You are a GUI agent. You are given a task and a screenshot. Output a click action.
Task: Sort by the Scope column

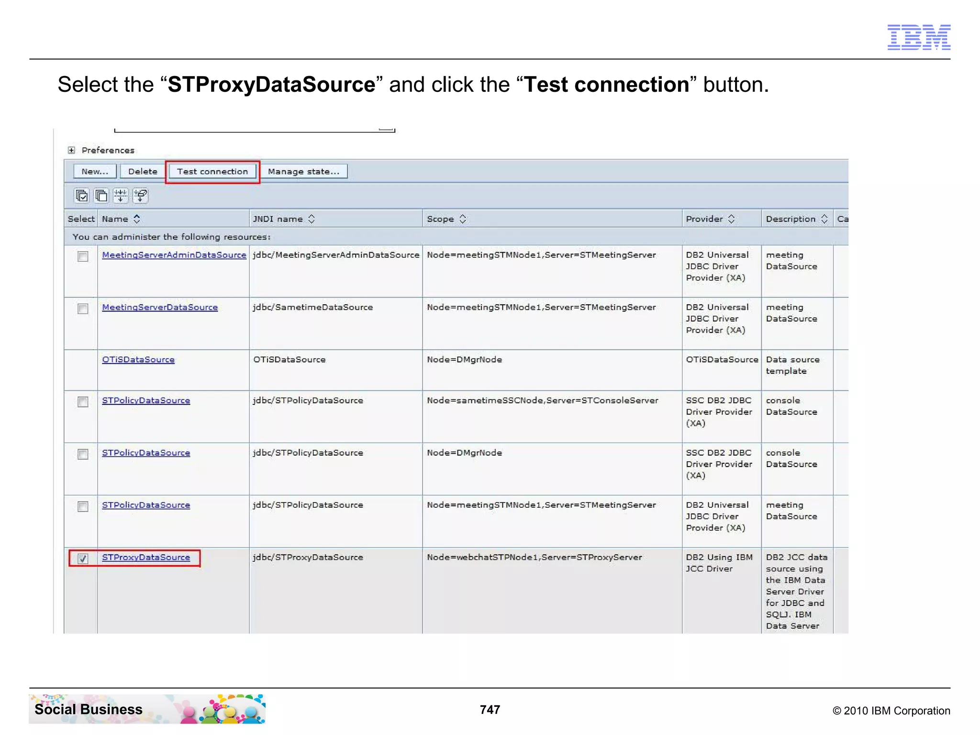pyautogui.click(x=463, y=219)
